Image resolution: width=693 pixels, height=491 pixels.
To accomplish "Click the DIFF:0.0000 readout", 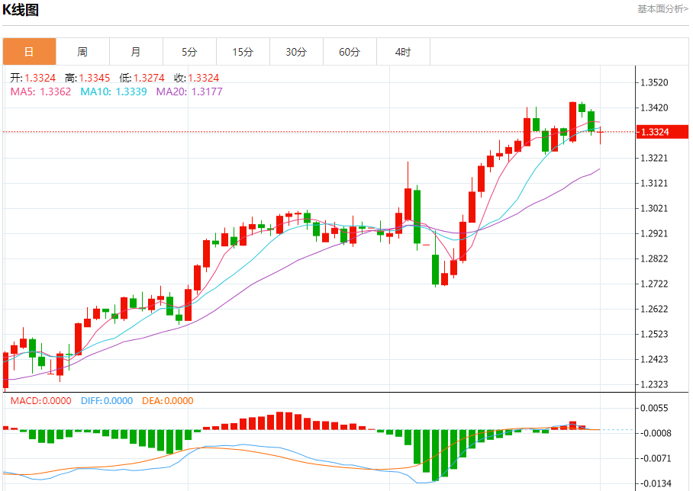I will point(107,401).
